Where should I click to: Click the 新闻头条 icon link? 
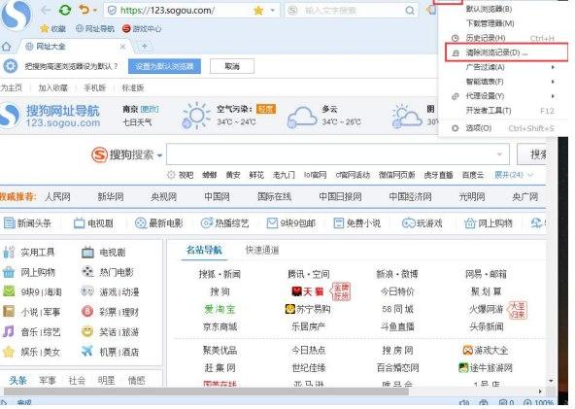pos(9,223)
